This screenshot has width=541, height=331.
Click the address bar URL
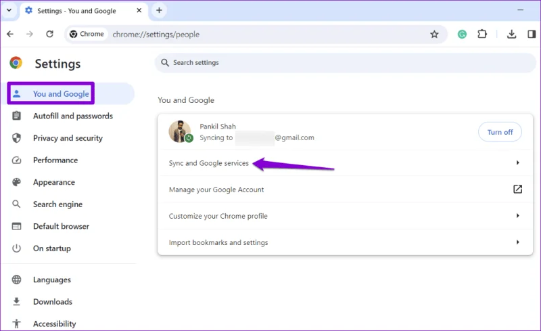coord(156,35)
